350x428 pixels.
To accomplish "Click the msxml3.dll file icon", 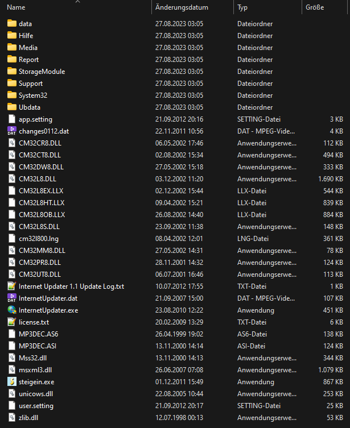I will (12, 370).
